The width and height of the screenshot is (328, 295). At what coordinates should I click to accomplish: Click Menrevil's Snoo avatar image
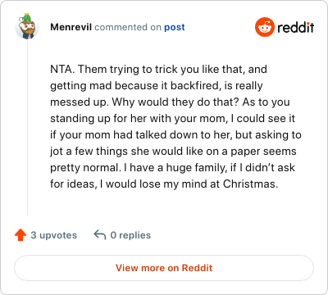click(27, 26)
